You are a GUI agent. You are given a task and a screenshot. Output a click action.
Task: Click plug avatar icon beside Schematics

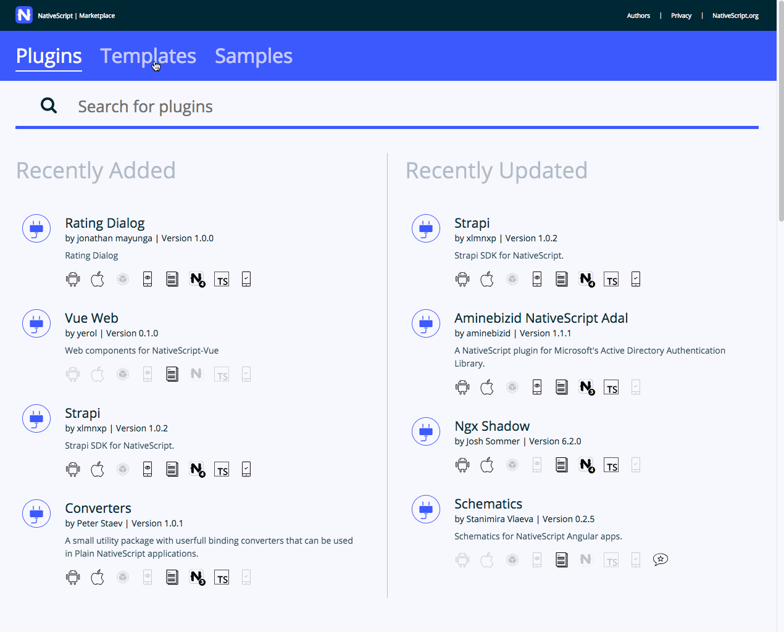(x=426, y=509)
